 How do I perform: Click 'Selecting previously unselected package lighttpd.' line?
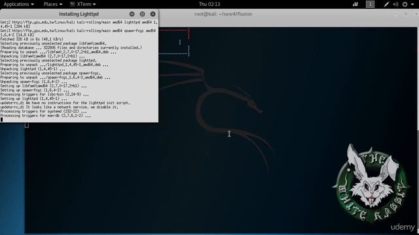(48, 61)
